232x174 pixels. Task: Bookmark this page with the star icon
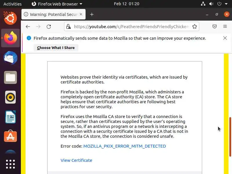tap(195, 27)
